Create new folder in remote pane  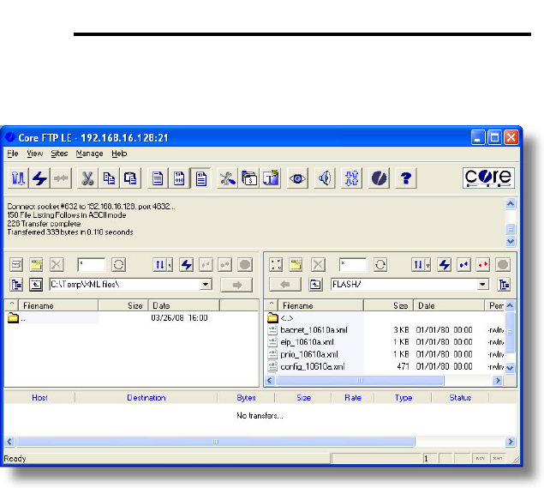(x=296, y=265)
